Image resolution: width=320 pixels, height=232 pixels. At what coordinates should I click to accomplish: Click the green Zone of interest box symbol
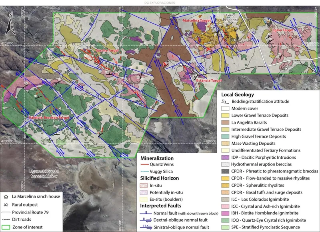[6, 227]
